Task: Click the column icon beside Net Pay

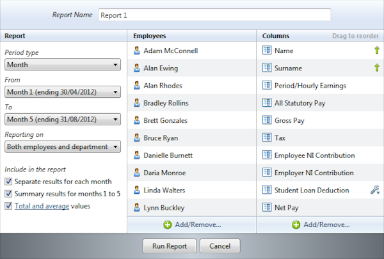Action: [266, 208]
